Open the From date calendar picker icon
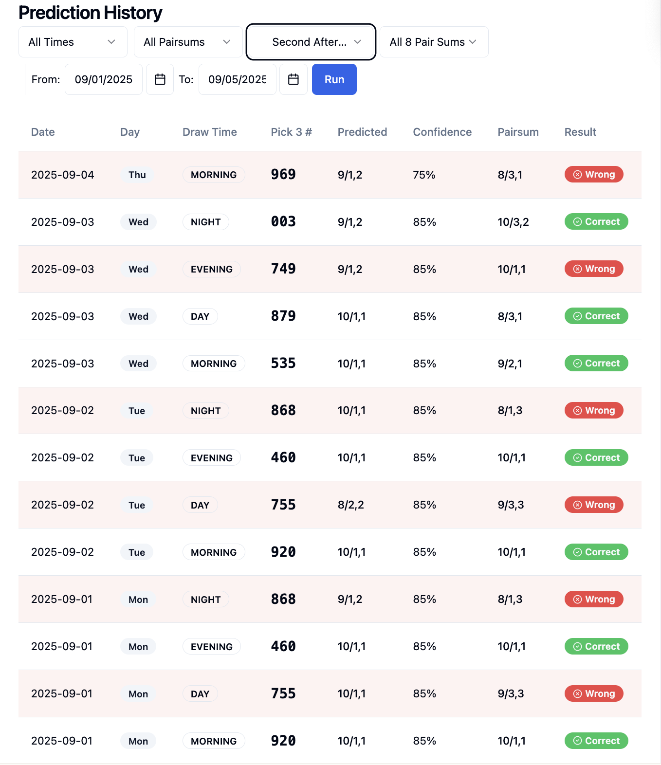 (160, 79)
